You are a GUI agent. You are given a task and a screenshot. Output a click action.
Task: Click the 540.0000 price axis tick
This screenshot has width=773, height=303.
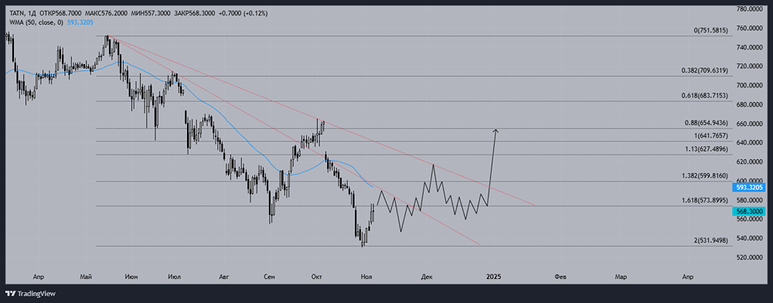750,239
